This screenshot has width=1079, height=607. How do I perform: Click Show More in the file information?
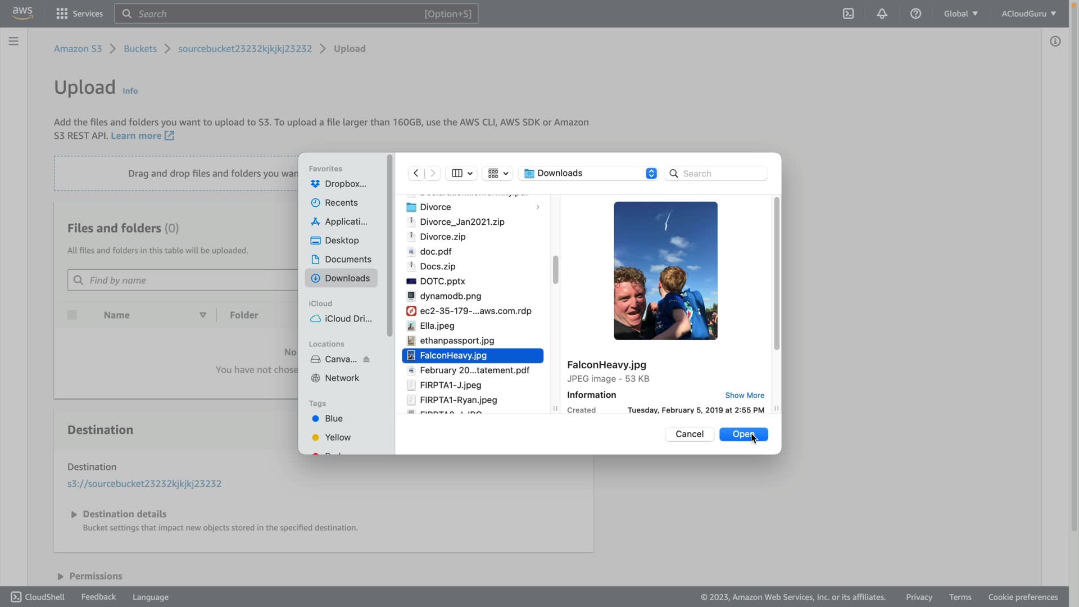[x=744, y=395]
